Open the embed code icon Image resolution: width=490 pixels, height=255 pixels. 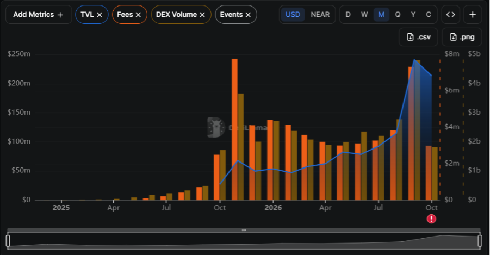click(450, 15)
